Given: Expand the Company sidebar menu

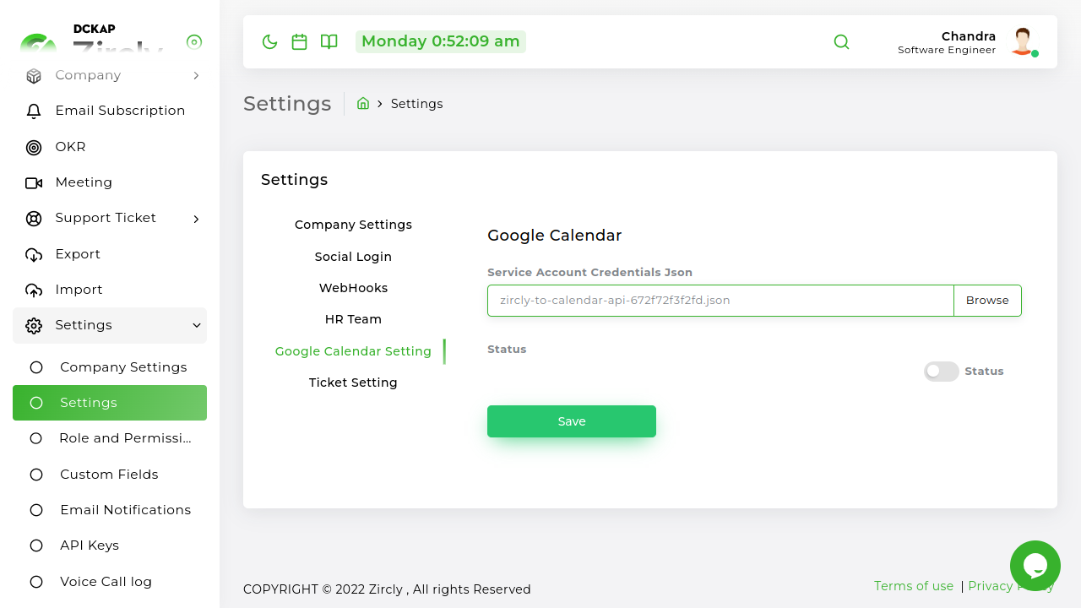Looking at the screenshot, I should (196, 76).
